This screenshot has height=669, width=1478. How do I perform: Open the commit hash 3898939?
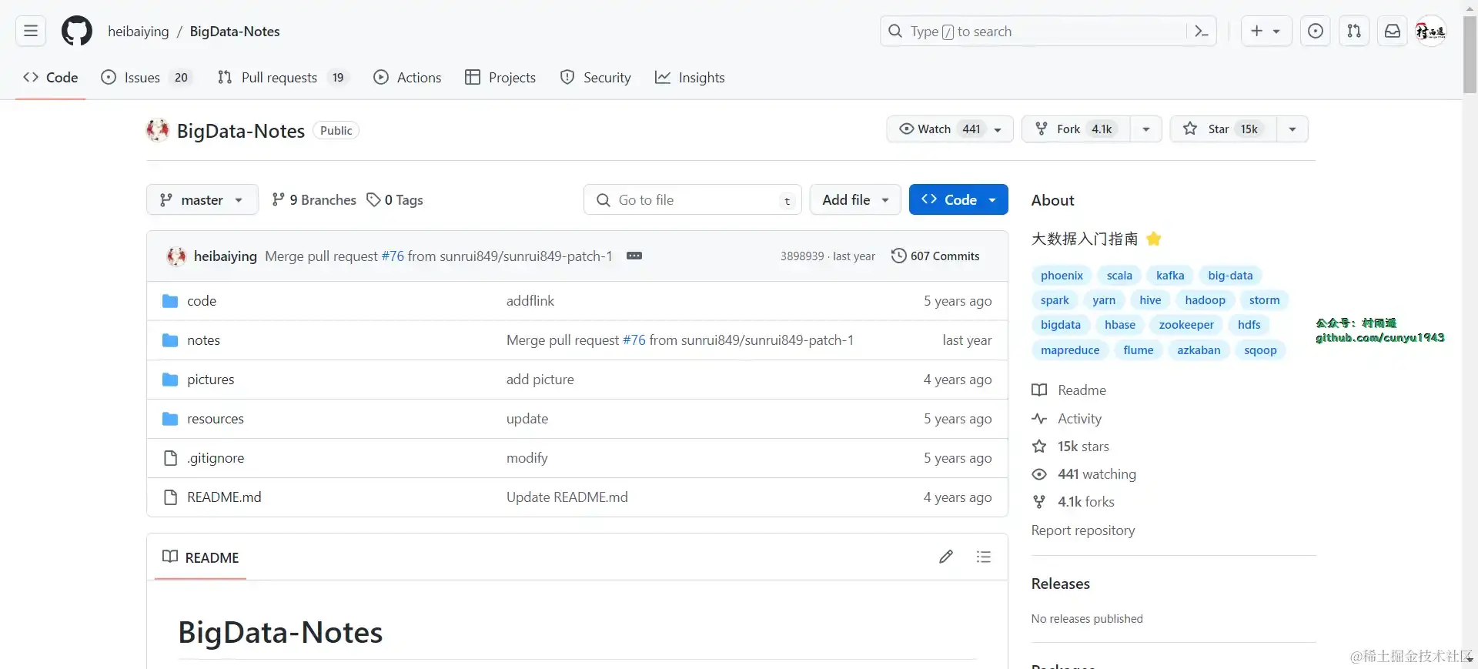click(x=802, y=256)
